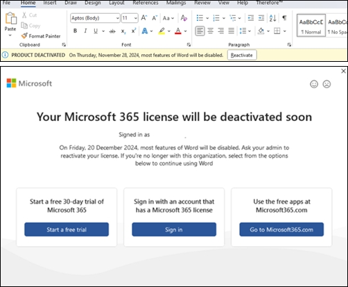This screenshot has width=348, height=287.
Task: Click the Product Deactivated info icon
Action: 5,55
